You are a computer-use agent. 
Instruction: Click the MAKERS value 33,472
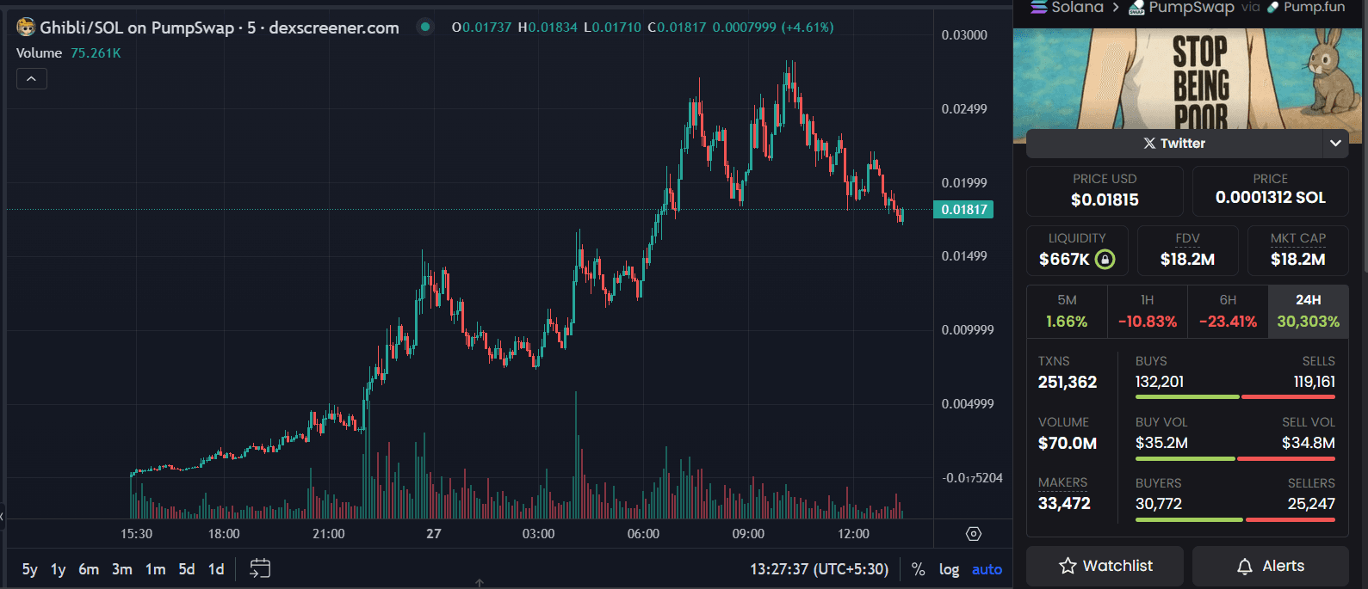[x=1064, y=504]
